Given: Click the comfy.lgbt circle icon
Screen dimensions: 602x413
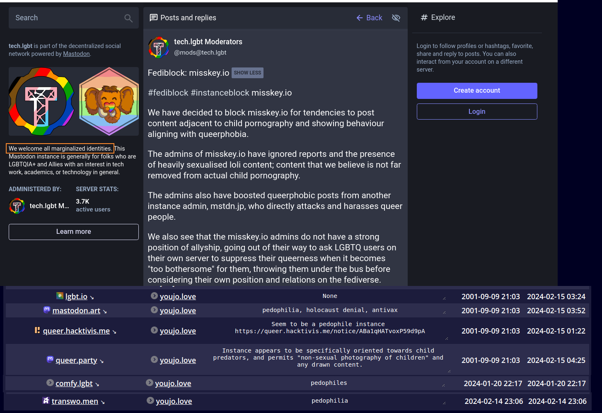Looking at the screenshot, I should (x=50, y=383).
